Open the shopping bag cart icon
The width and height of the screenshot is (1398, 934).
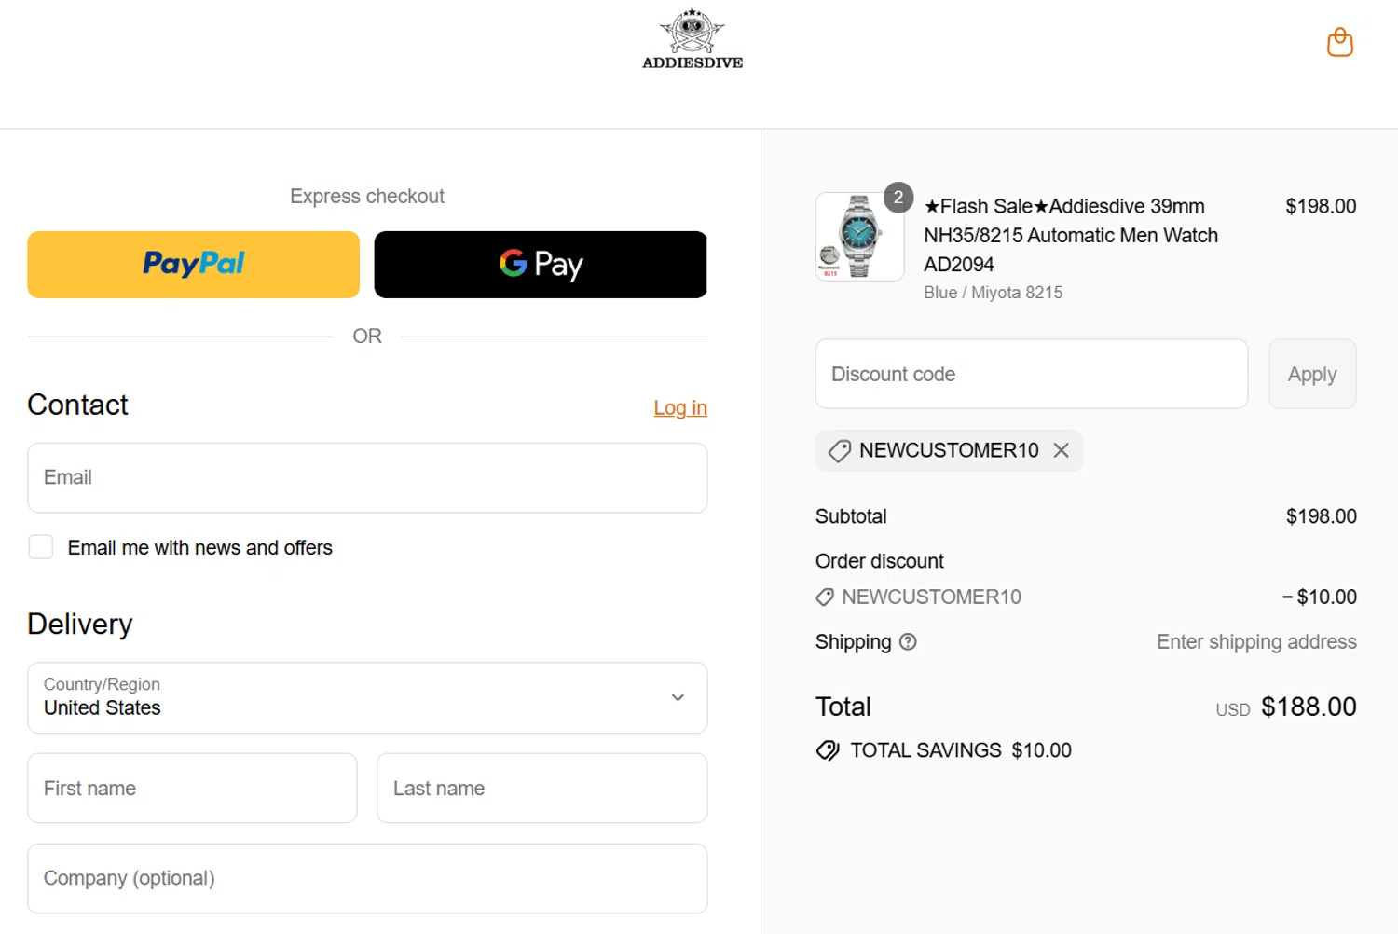[1339, 42]
